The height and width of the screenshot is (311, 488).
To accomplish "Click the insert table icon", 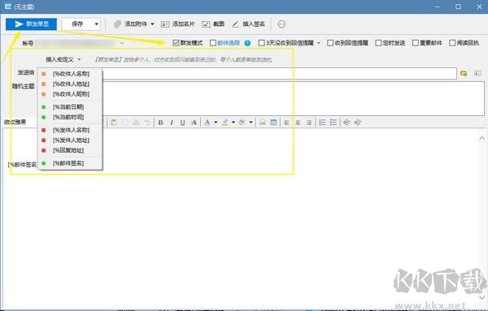I will pos(273,123).
